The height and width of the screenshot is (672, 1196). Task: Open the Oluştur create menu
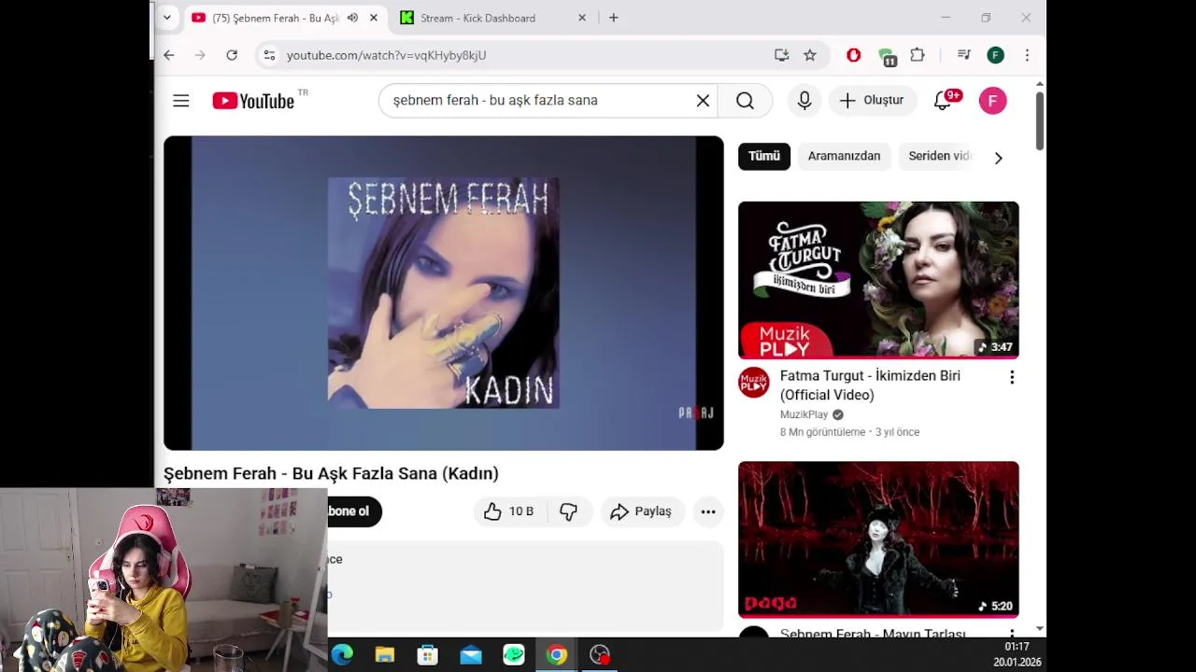(x=873, y=101)
